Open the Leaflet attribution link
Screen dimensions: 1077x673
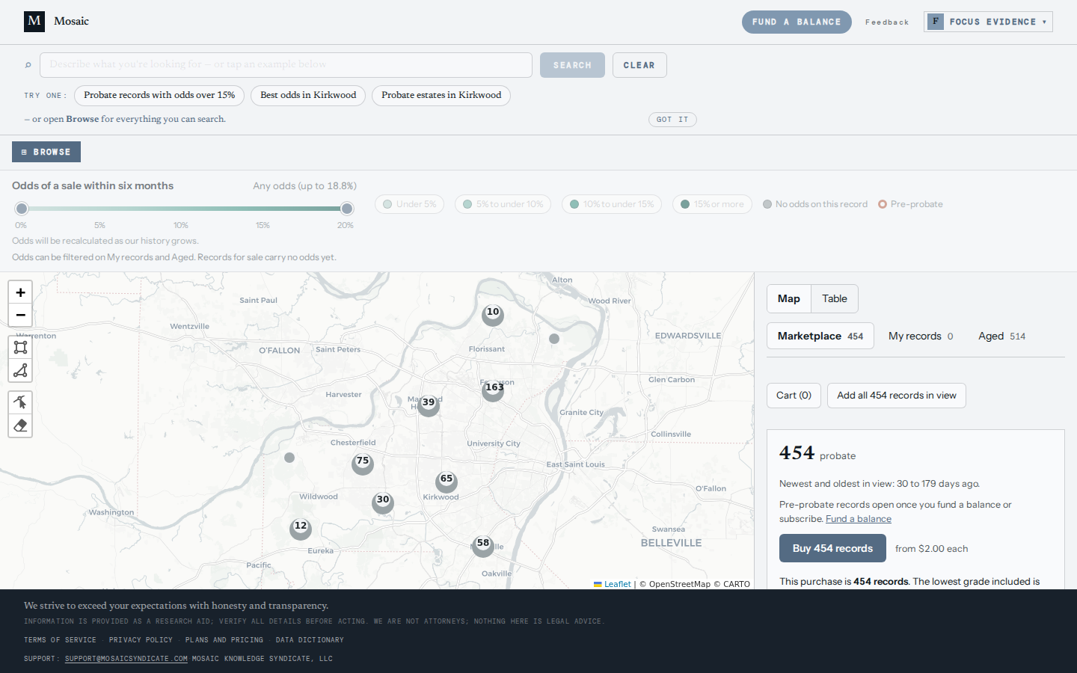(613, 584)
